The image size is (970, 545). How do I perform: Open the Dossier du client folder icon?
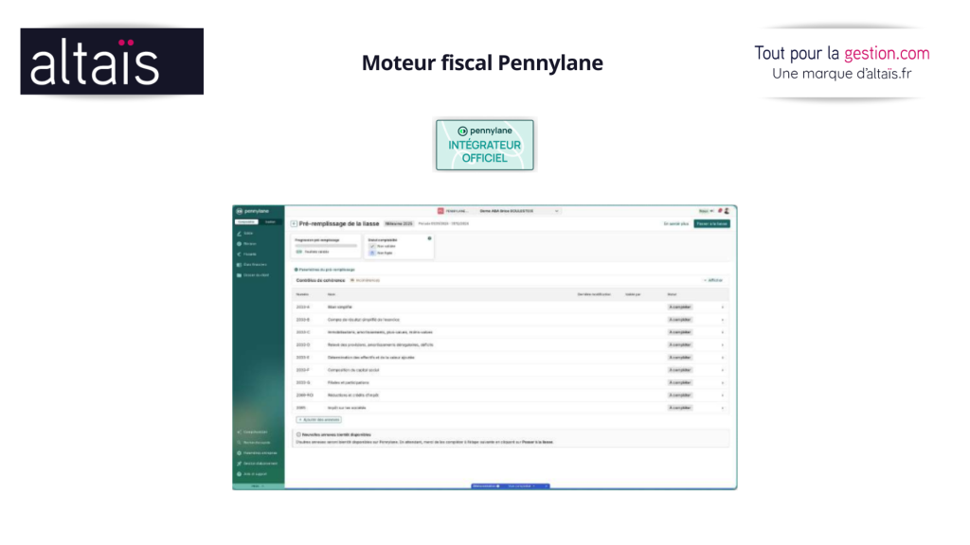[239, 275]
